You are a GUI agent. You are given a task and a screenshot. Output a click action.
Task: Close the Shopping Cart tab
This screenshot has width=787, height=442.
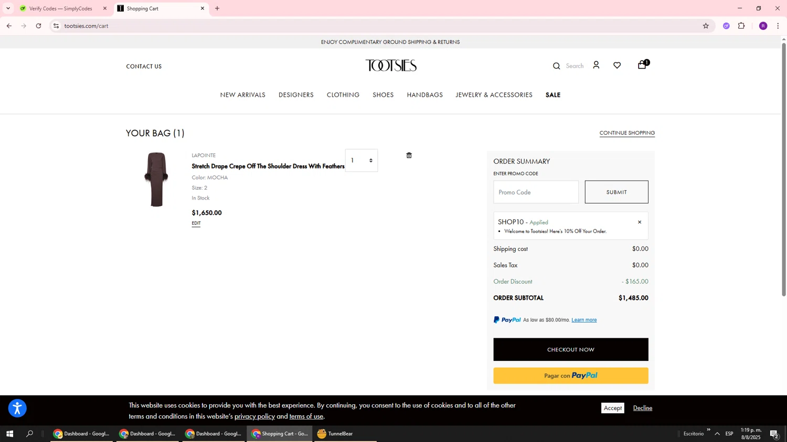(203, 8)
